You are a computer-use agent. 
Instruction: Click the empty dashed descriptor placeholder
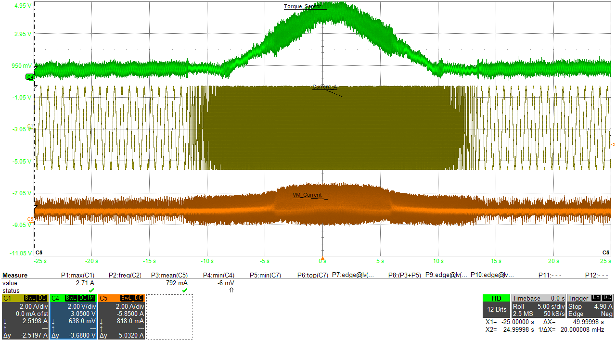point(169,316)
